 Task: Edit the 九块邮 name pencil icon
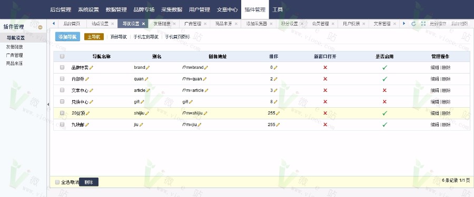click(87, 125)
